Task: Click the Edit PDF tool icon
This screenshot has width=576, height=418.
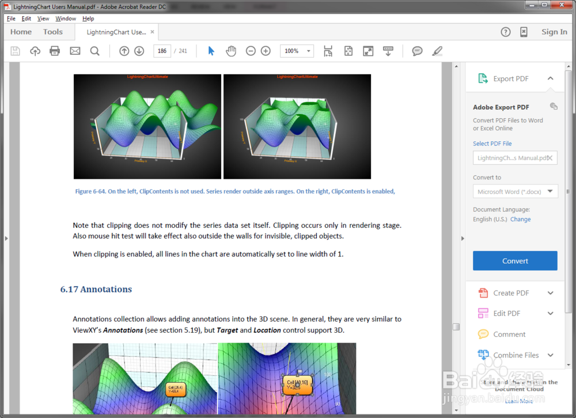Action: 483,313
